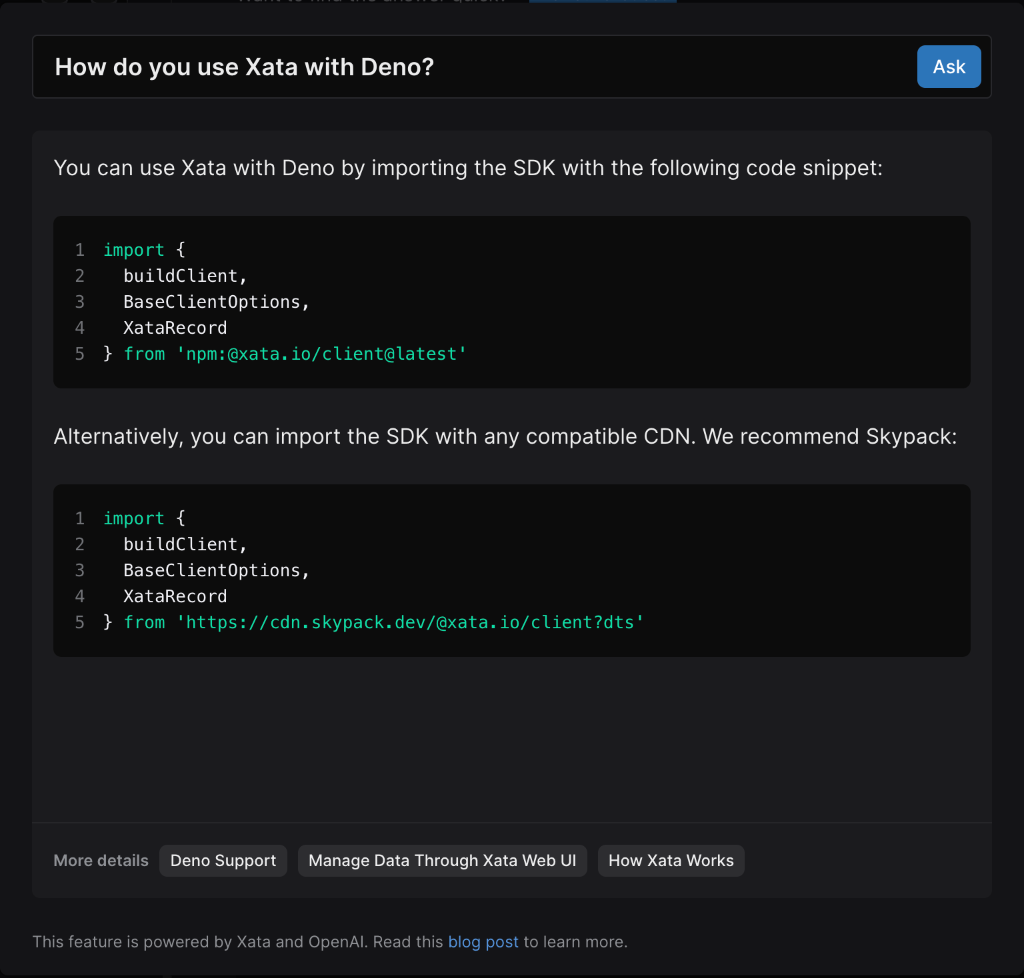Click the import keyword in the second snippet
Screen dimensions: 1024x978
coord(133,518)
